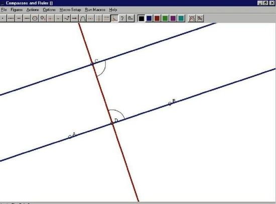
Task: Pick the angle tool icon
Action: click(114, 18)
